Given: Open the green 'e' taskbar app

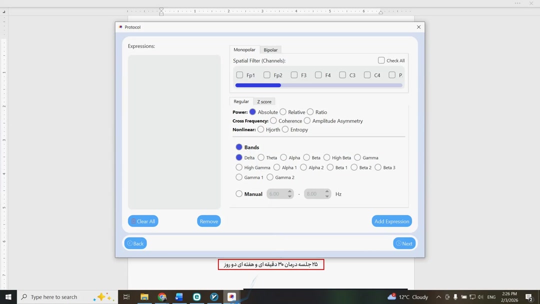Looking at the screenshot, I should point(196,297).
